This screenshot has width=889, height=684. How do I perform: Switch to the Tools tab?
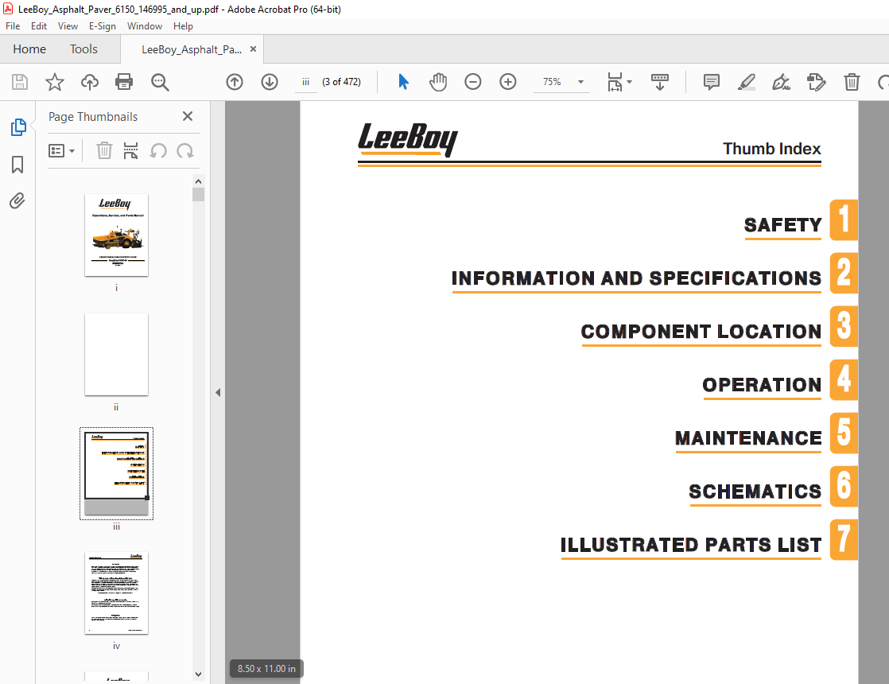pyautogui.click(x=84, y=49)
